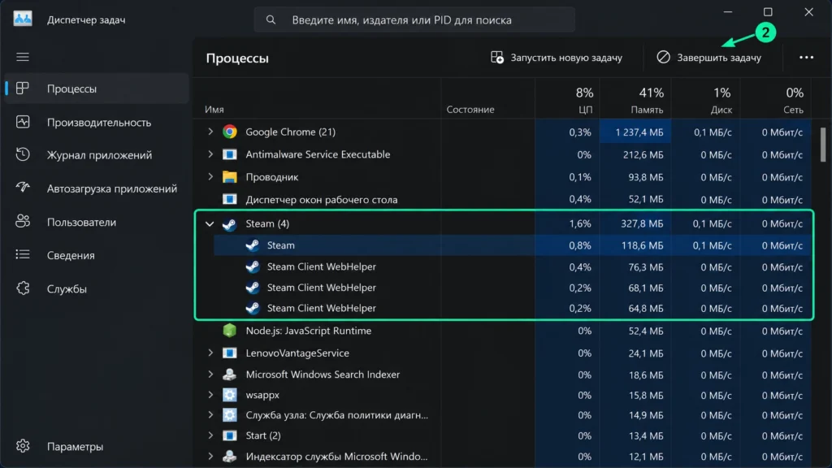Expand Microsoft Windows Search Indexer row
This screenshot has height=468, width=832.
click(x=210, y=374)
